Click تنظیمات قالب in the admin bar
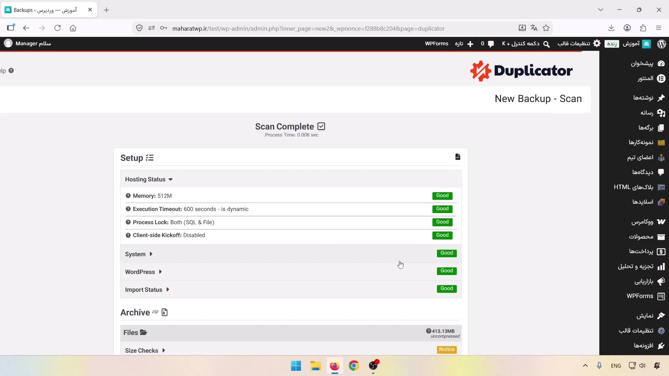 tap(579, 44)
